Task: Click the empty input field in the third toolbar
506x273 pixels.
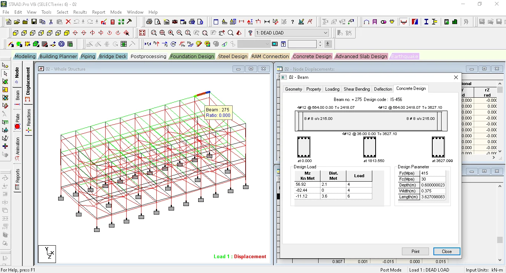Action: tap(302, 44)
